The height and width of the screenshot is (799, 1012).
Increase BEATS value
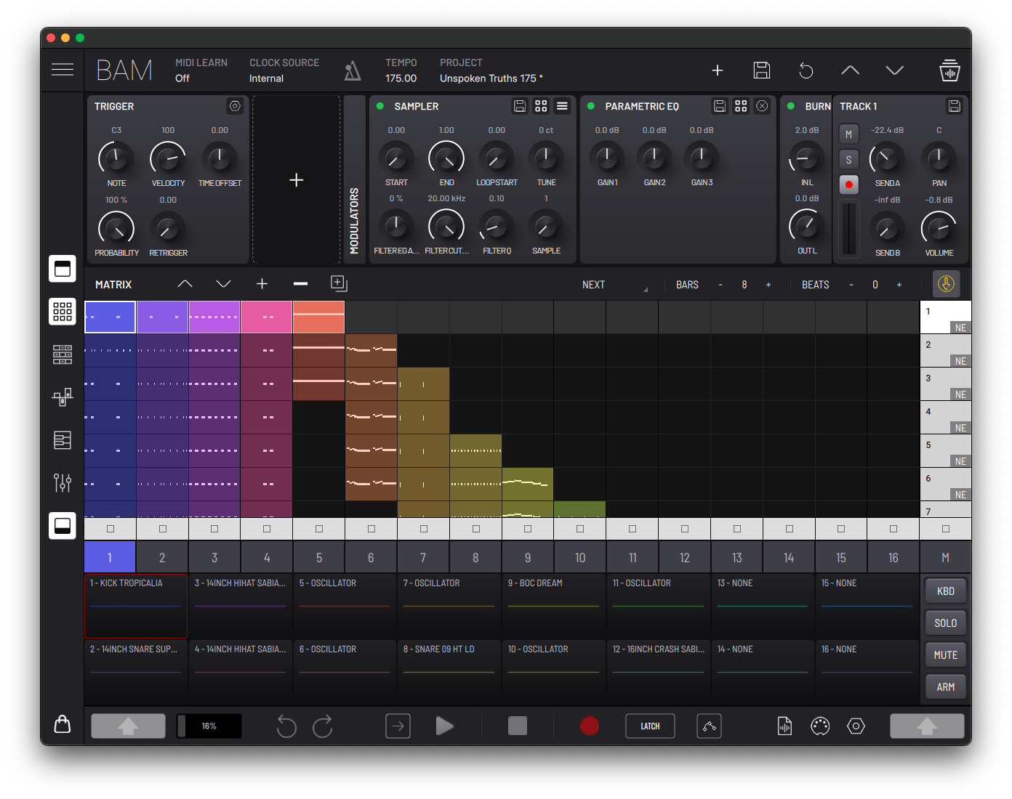[899, 285]
